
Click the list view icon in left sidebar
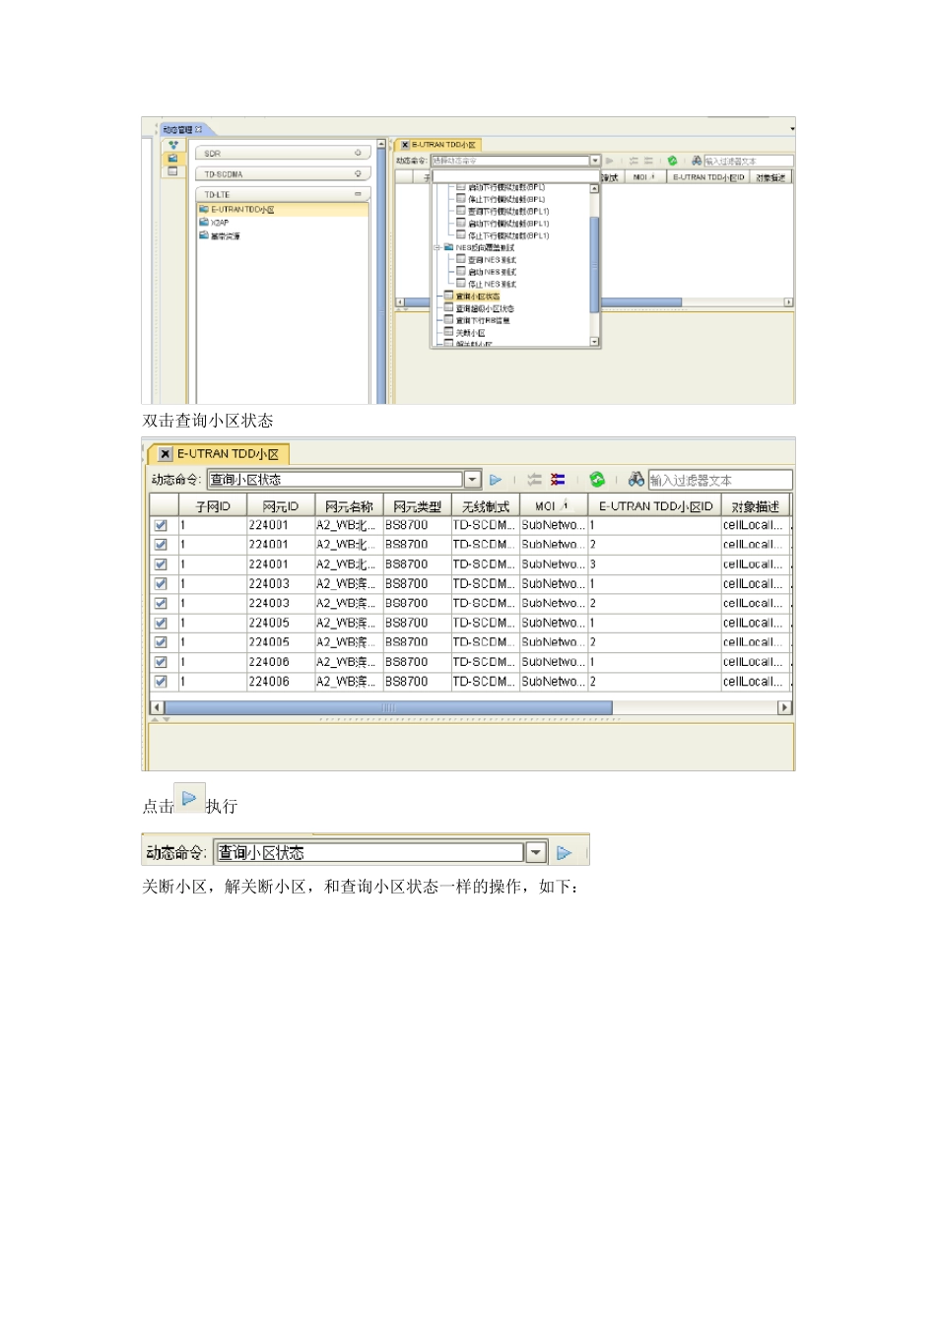[173, 171]
